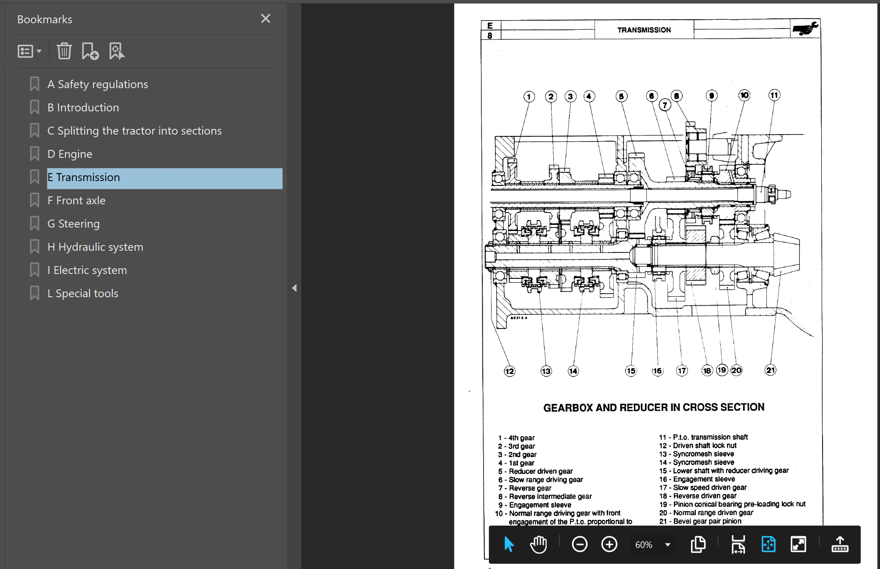
Task: Click legend entry 7 - Reverse gear
Action: point(525,488)
